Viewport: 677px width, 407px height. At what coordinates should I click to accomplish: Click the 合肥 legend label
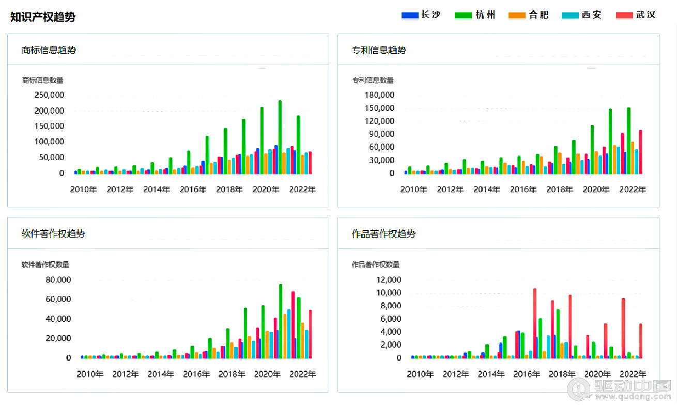pyautogui.click(x=539, y=15)
